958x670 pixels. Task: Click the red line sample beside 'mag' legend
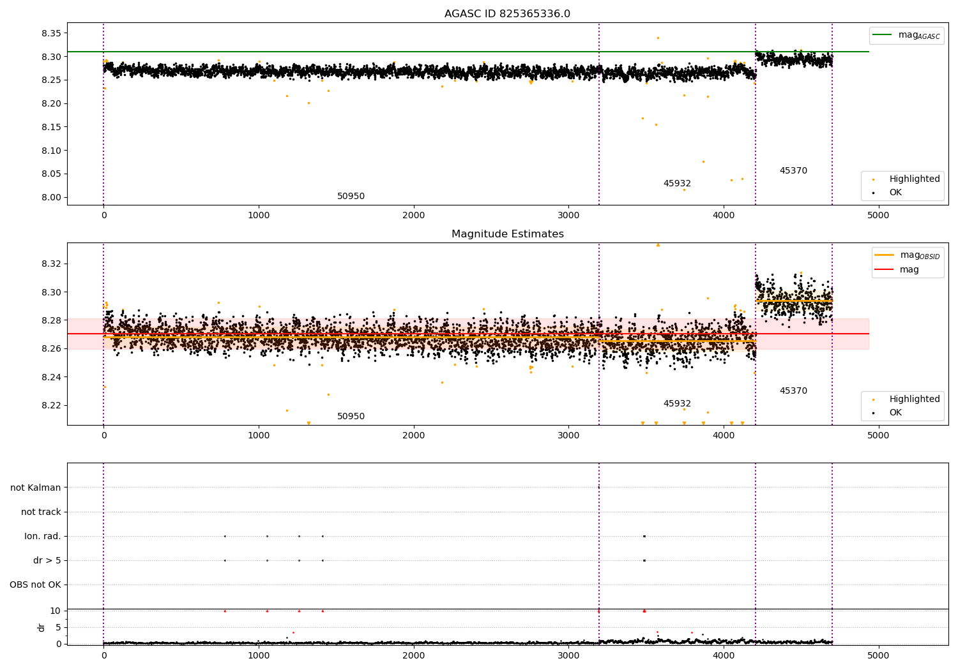pyautogui.click(x=884, y=270)
